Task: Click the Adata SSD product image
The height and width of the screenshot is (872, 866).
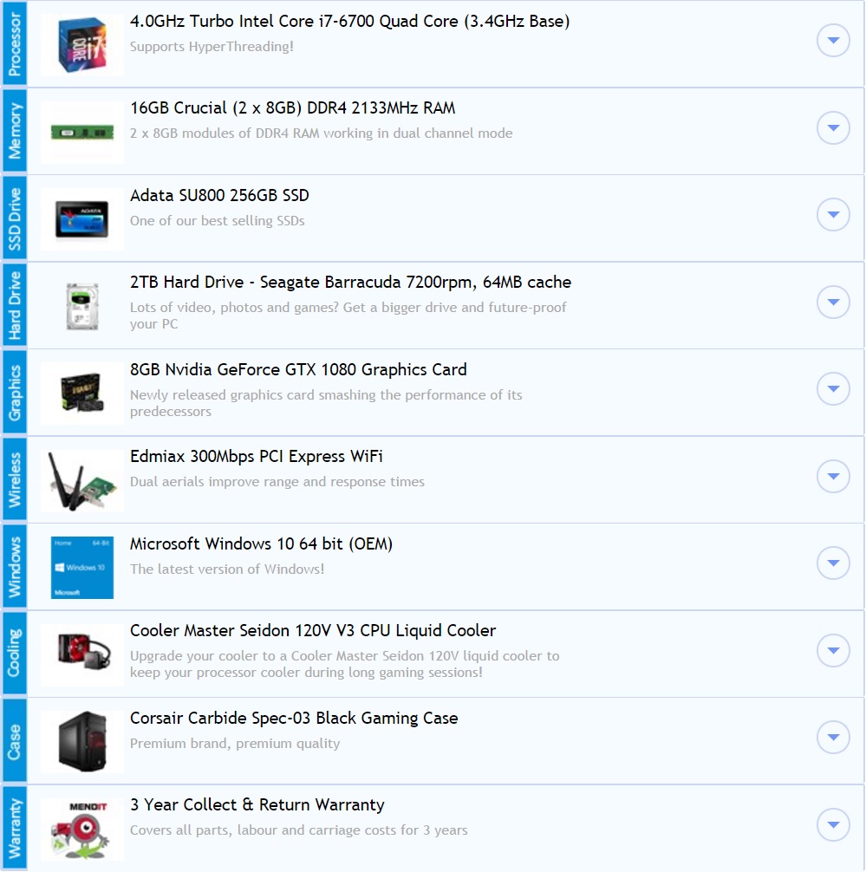Action: [x=82, y=219]
